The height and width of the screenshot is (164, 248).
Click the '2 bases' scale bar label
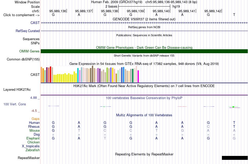click(x=111, y=7)
